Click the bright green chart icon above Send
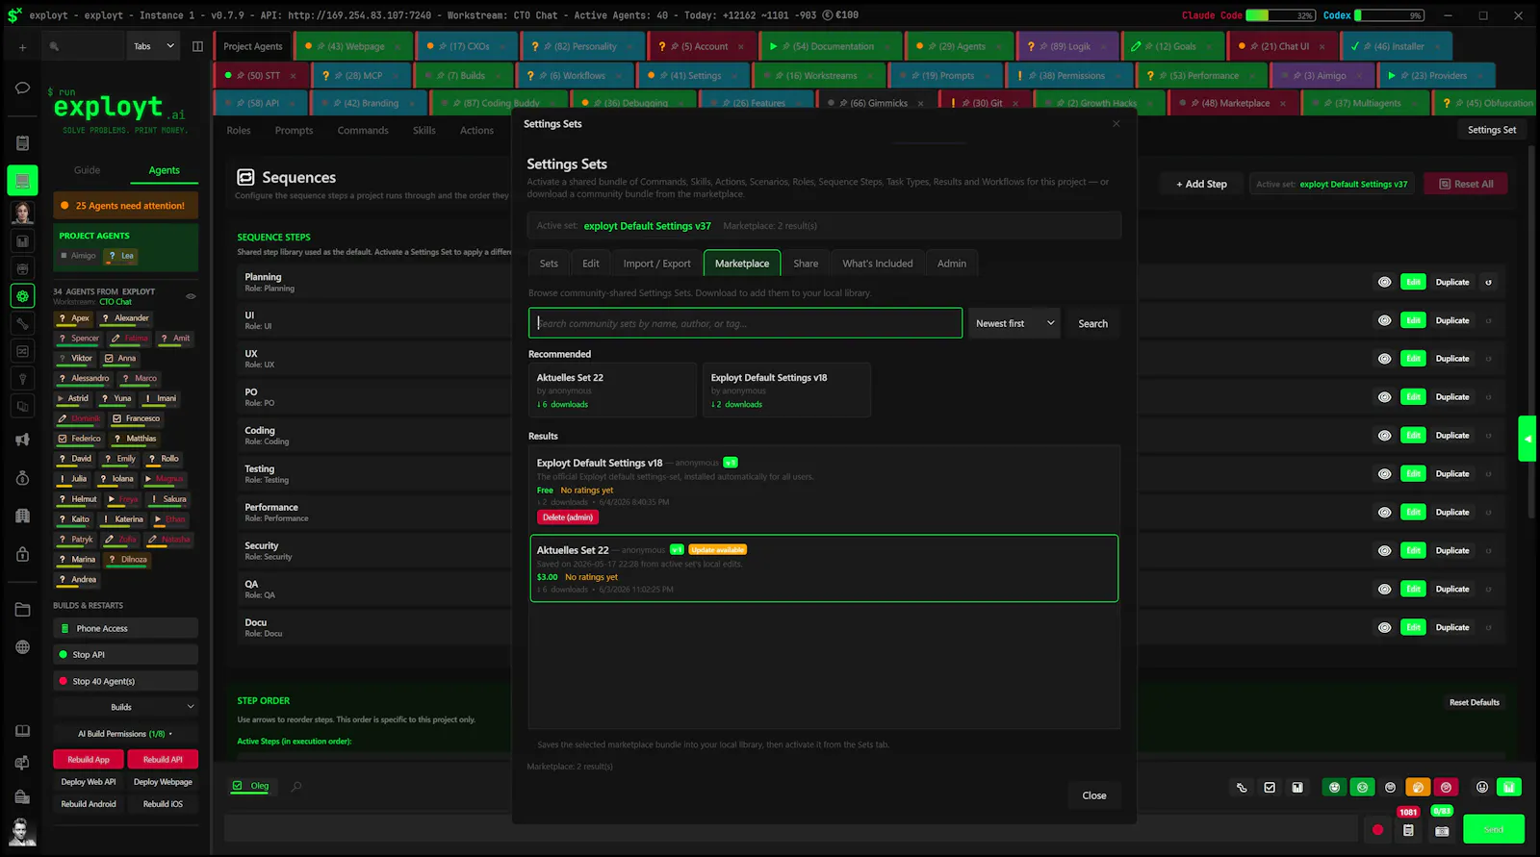Viewport: 1540px width, 857px height. tap(1509, 788)
